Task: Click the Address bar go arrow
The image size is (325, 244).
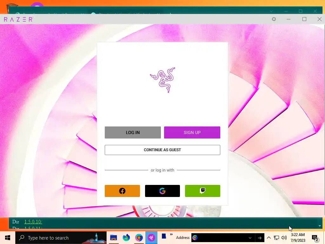Action: click(260, 238)
